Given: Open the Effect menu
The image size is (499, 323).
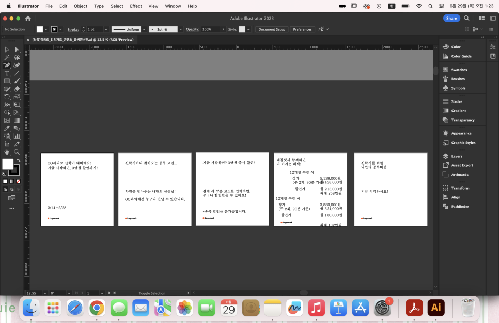Looking at the screenshot, I should point(136,6).
